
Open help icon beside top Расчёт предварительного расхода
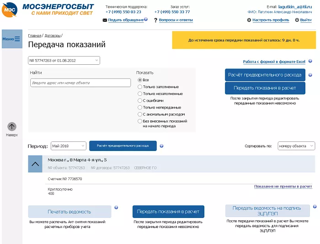click(310, 75)
